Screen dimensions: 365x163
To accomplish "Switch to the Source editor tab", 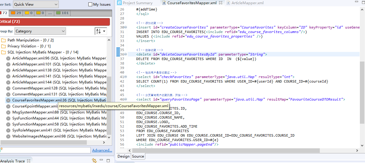I will (x=138, y=156).
